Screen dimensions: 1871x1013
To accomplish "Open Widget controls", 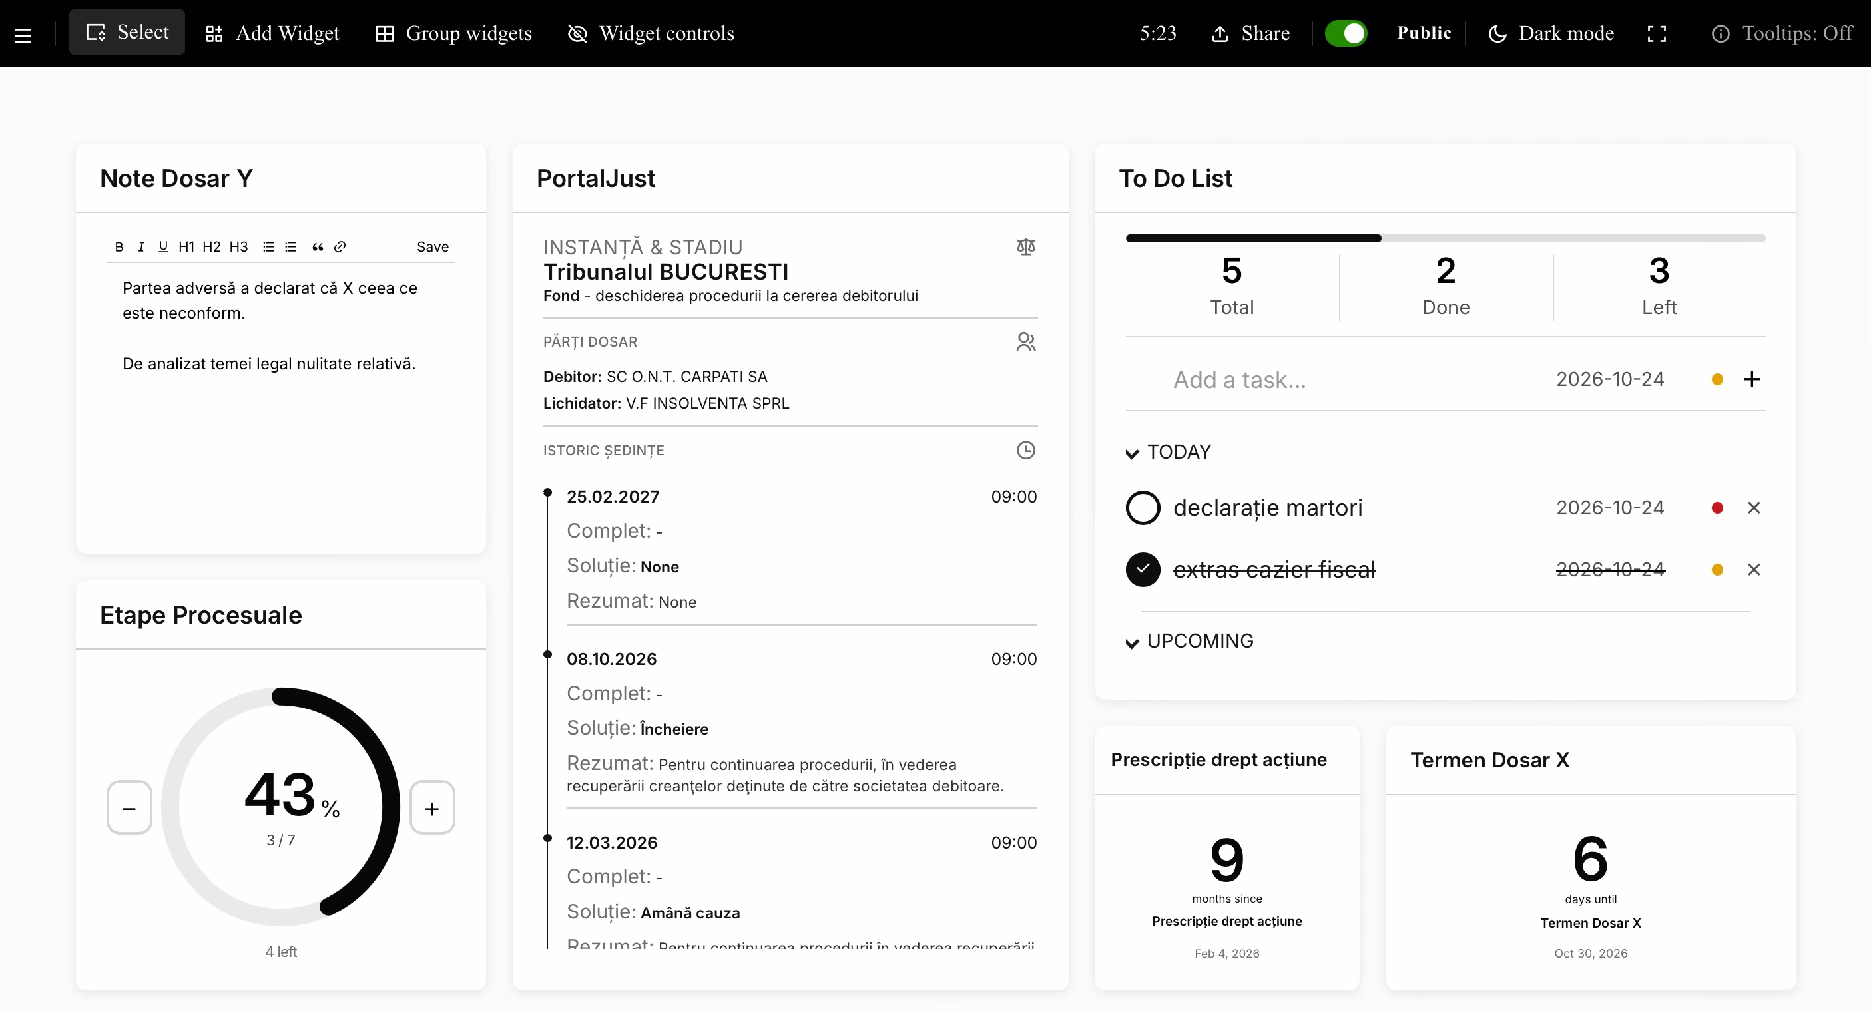I will tap(651, 33).
